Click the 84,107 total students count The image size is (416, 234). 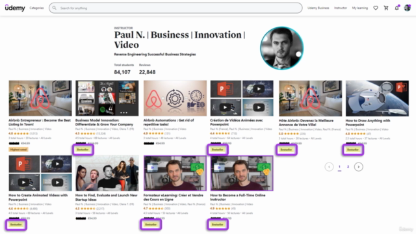tap(122, 72)
